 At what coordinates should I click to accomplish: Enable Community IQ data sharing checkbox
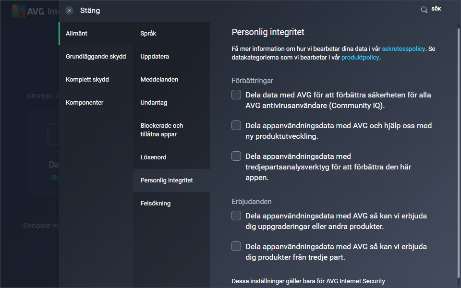pos(236,95)
